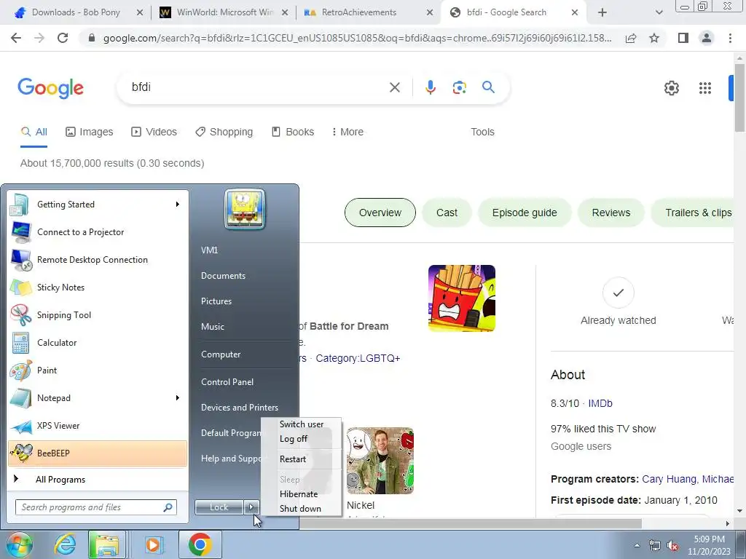The width and height of the screenshot is (746, 559).
Task: Click the Chrome address bar URL
Action: (x=357, y=38)
